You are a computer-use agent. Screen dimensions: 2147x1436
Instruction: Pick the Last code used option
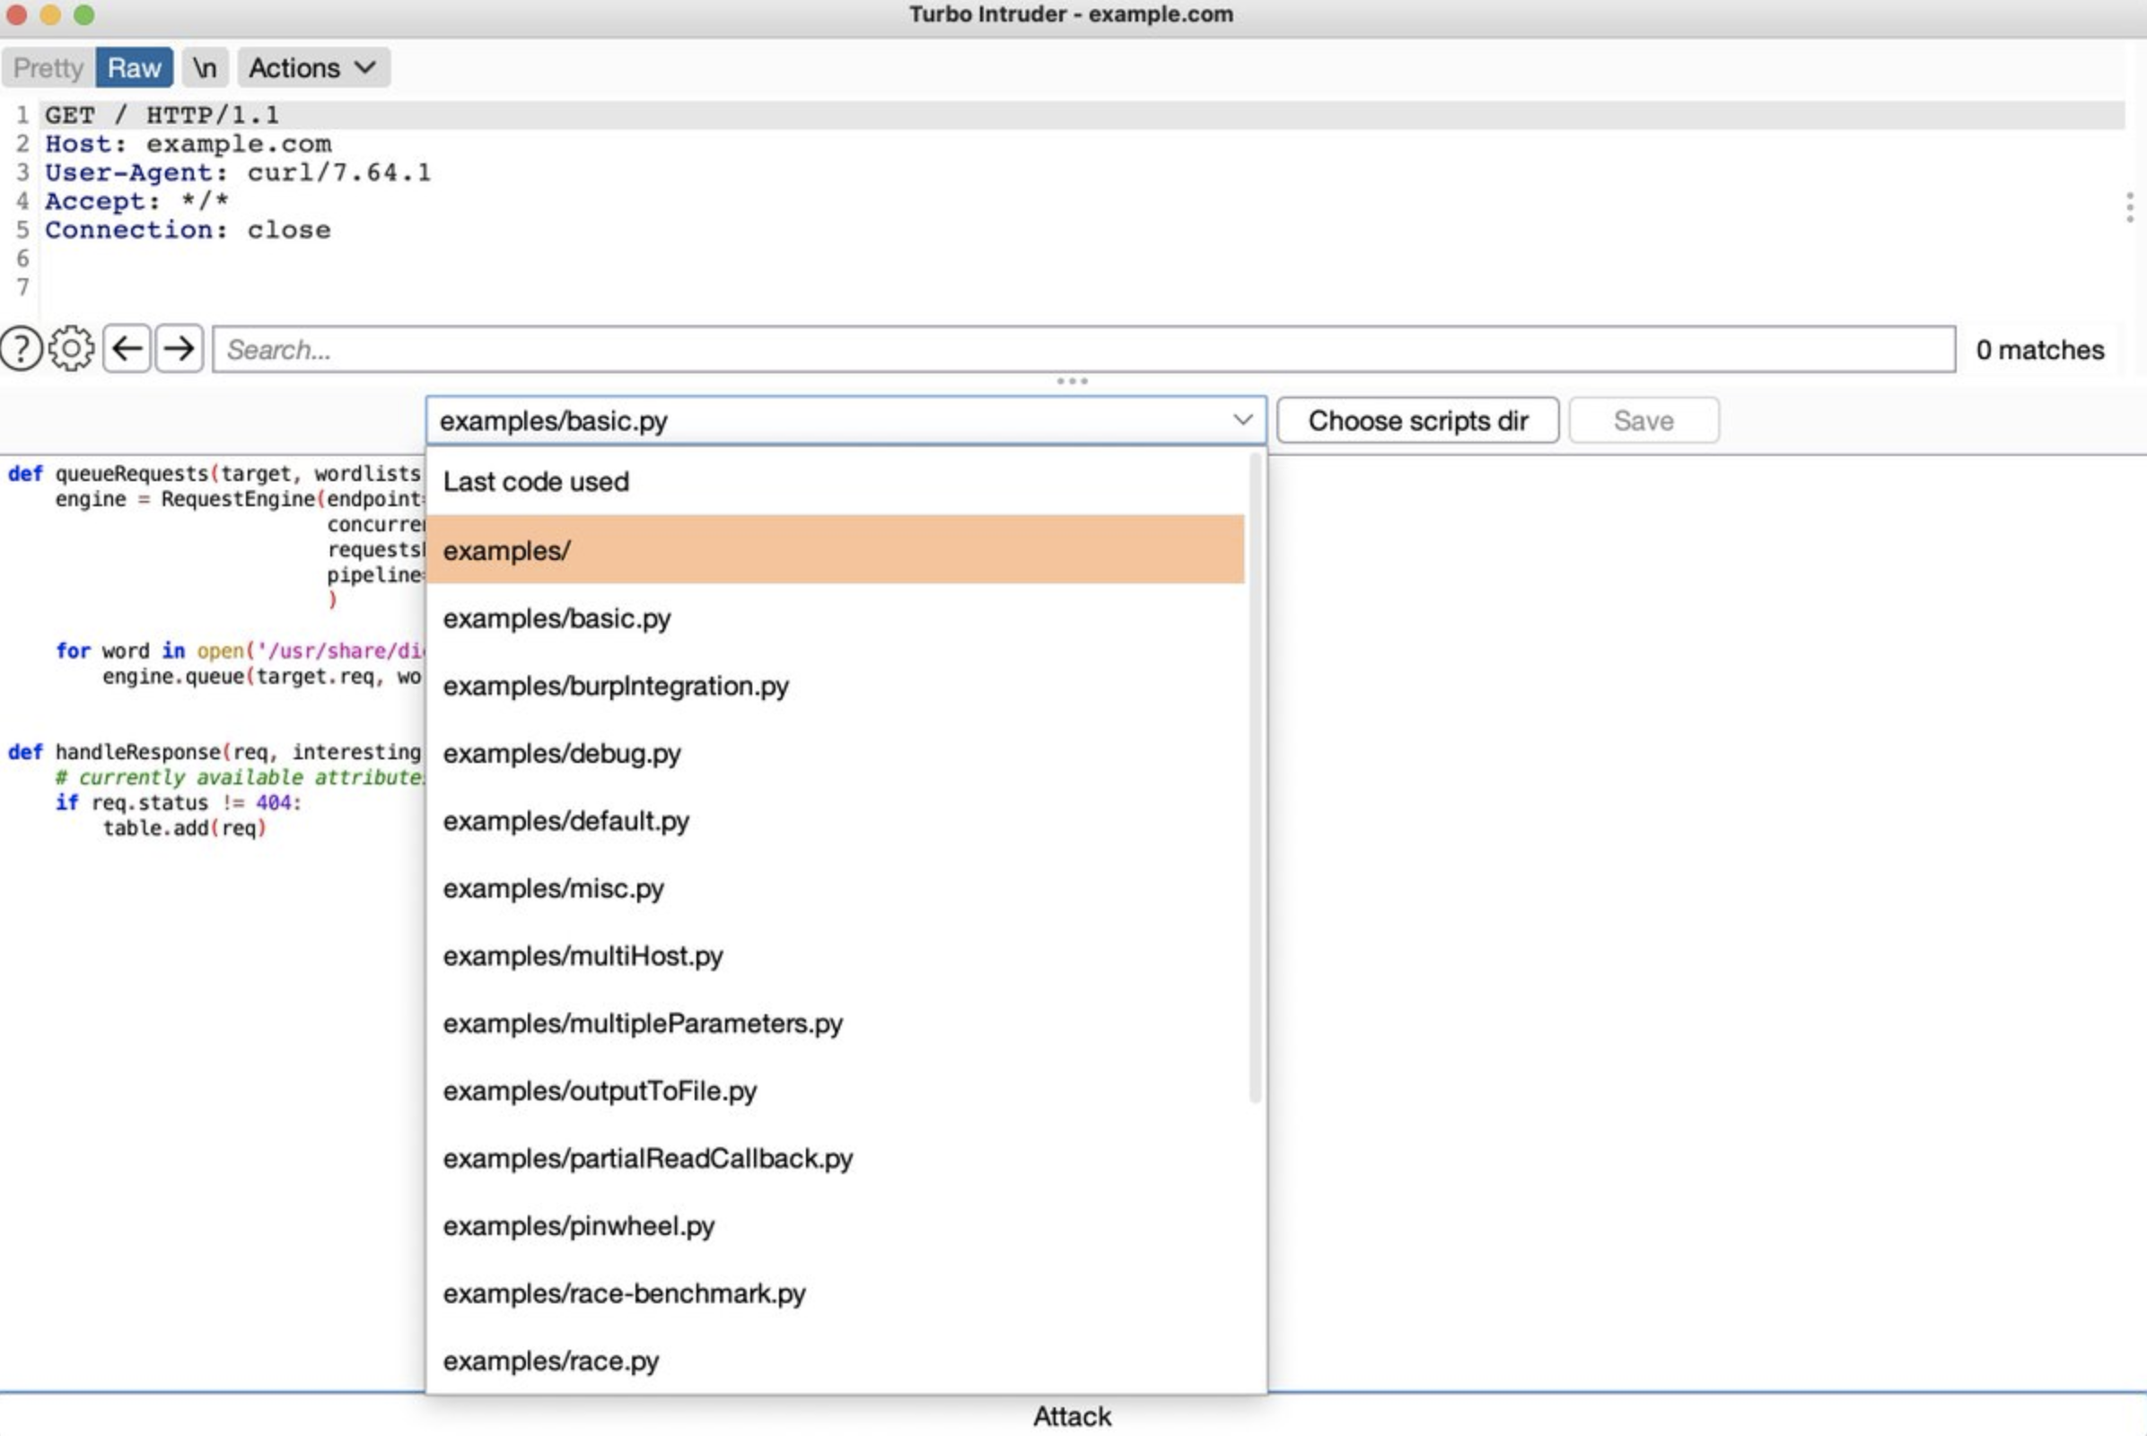point(536,482)
